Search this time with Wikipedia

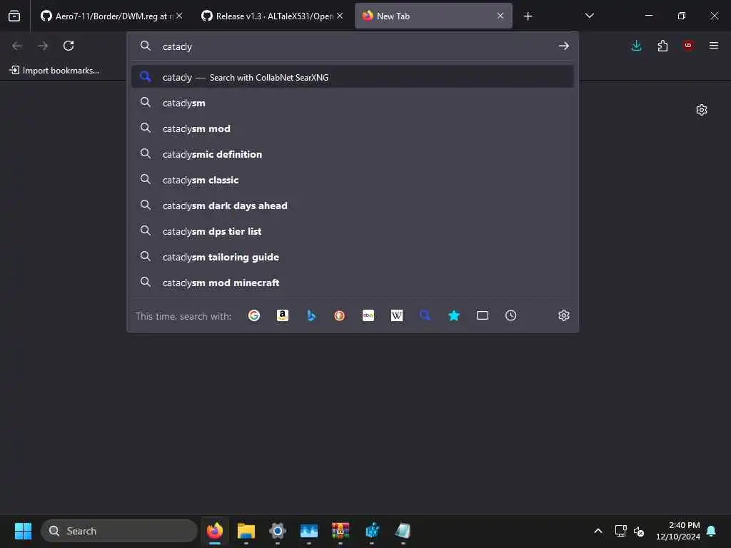397,315
